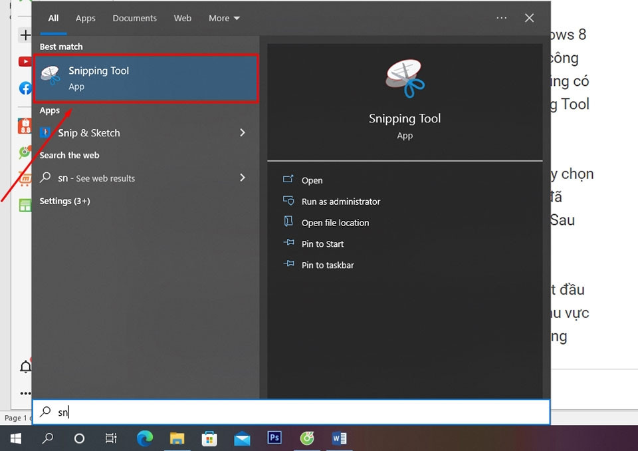Launch Microsoft Edge from taskbar
The height and width of the screenshot is (451, 638).
144,438
